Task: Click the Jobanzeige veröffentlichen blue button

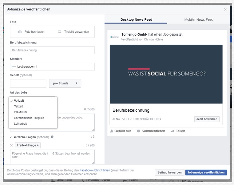Action: pyautogui.click(x=206, y=172)
